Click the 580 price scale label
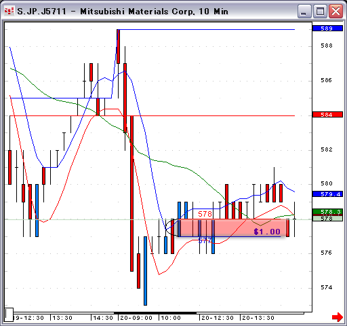 [x=327, y=183]
